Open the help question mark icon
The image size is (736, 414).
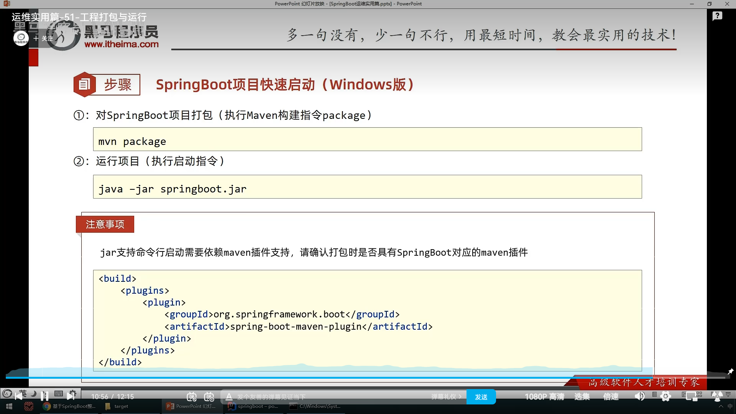coord(717,16)
